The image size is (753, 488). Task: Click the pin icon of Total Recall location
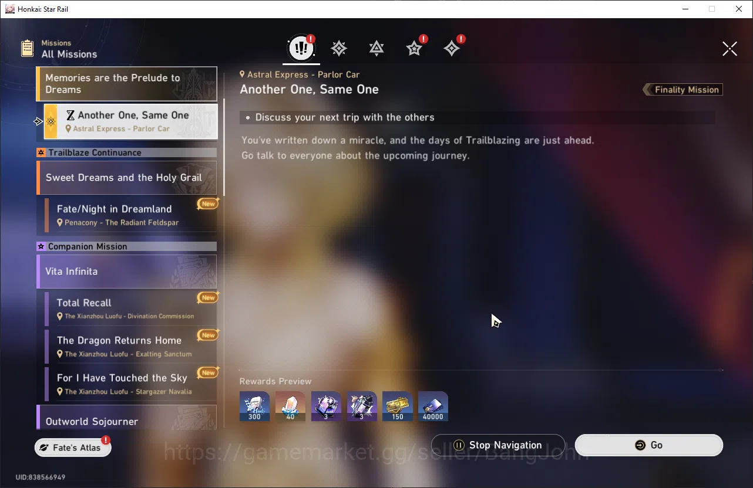click(60, 316)
